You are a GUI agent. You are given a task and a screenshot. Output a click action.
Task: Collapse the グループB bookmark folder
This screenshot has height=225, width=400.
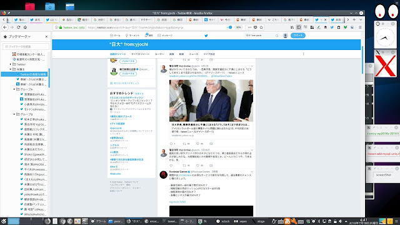pyautogui.click(x=14, y=114)
